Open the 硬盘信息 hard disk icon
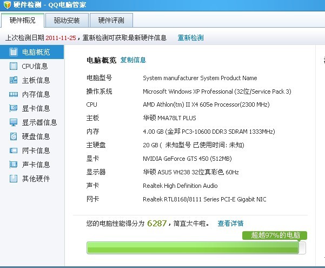 [x=14, y=136]
